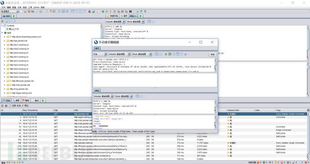This screenshot has height=164, width=310.
Task: Switch to the 警报 alerts tab
Action: (x=26, y=101)
